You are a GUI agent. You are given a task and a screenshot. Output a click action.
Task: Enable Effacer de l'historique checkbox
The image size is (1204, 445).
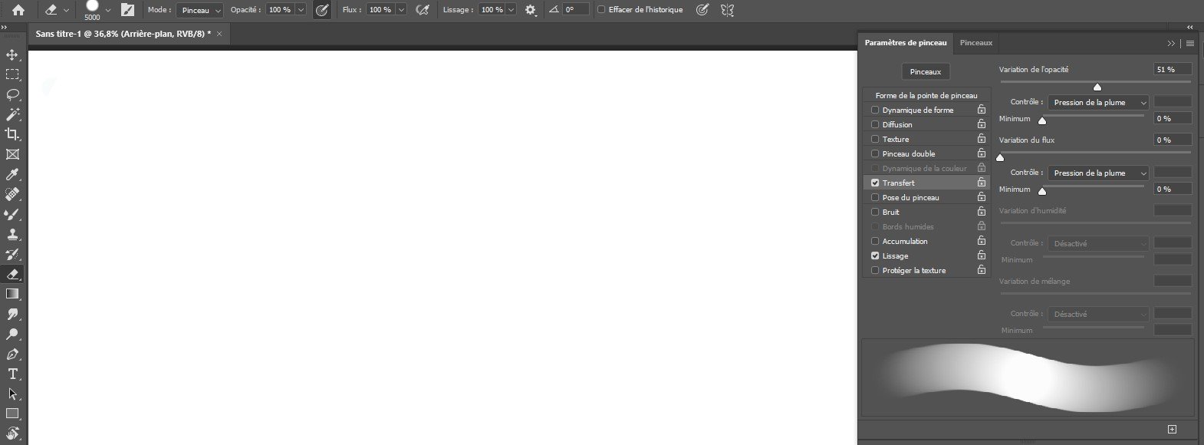601,10
